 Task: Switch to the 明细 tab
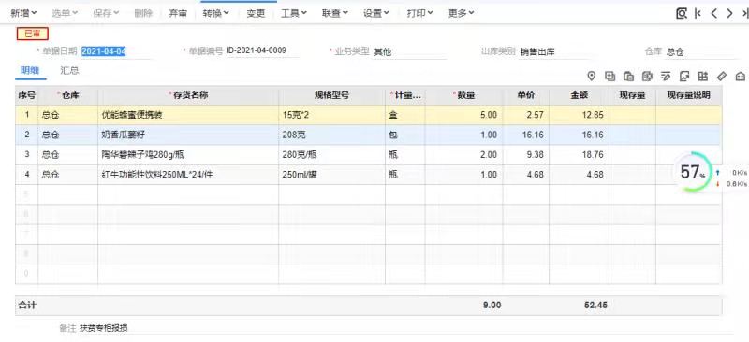tap(30, 71)
